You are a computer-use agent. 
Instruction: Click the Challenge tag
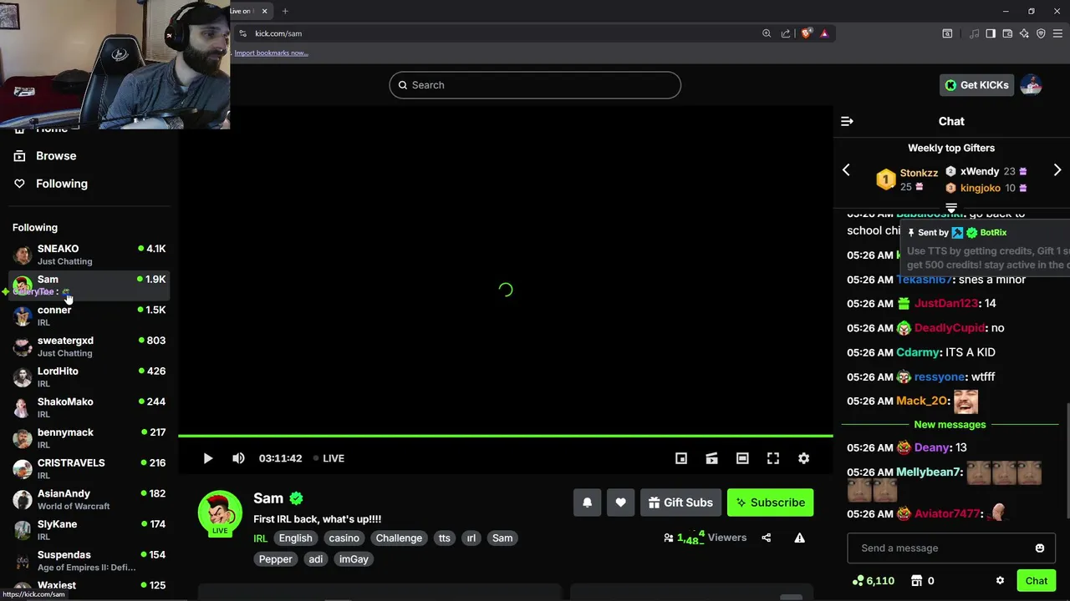(x=399, y=538)
